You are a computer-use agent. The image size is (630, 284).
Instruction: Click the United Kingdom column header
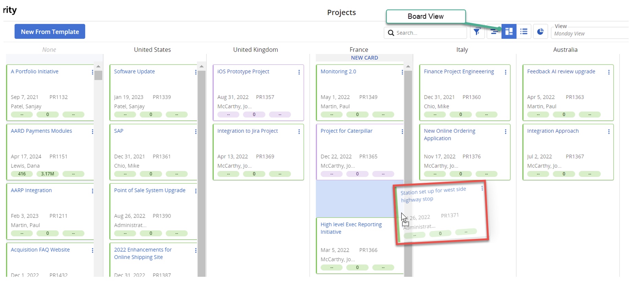coord(256,50)
